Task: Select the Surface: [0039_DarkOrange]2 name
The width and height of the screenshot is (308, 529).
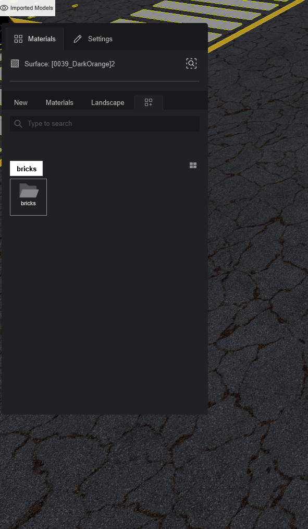Action: click(70, 64)
